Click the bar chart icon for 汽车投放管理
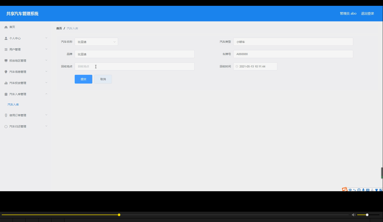This screenshot has width=383, height=222. click(6, 83)
